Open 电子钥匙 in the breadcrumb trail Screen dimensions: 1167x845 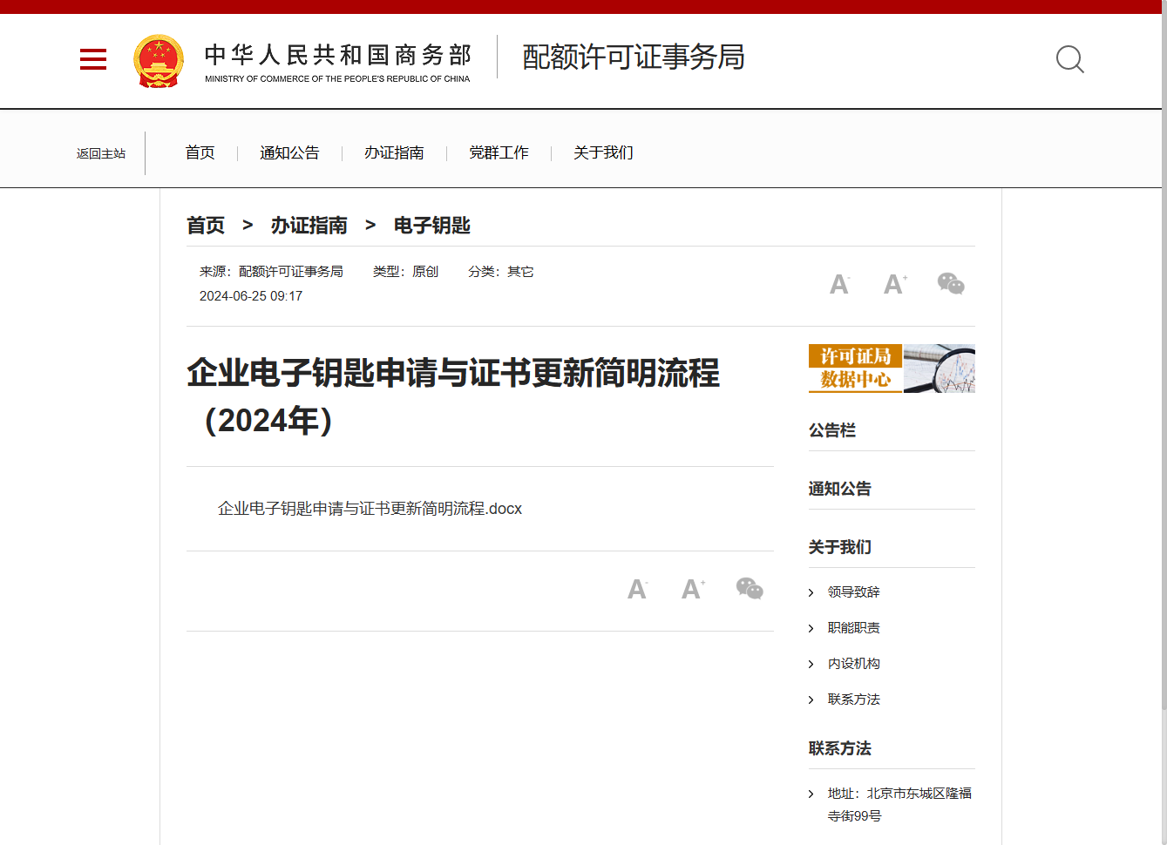[431, 225]
